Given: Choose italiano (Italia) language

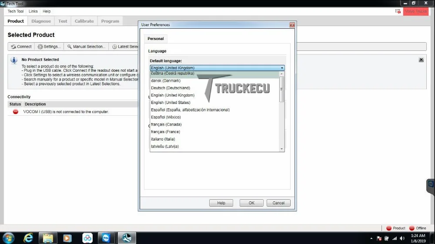Looking at the screenshot, I should point(214,139).
